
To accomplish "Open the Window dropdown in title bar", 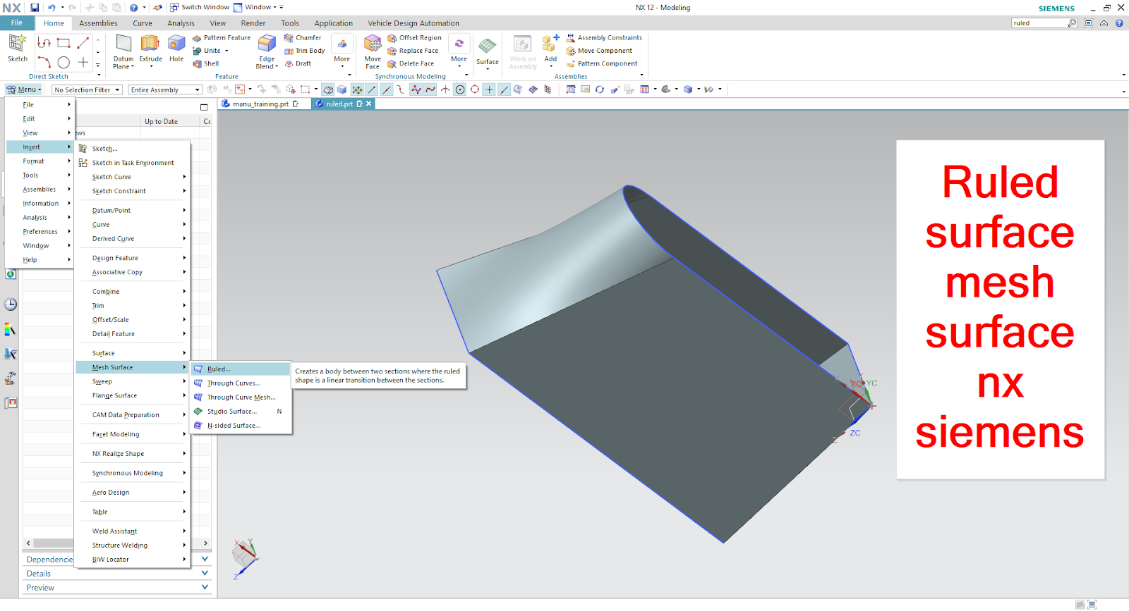I will click(258, 7).
